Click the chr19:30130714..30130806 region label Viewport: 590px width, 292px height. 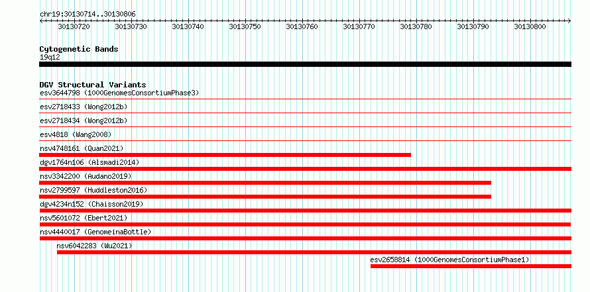point(88,15)
